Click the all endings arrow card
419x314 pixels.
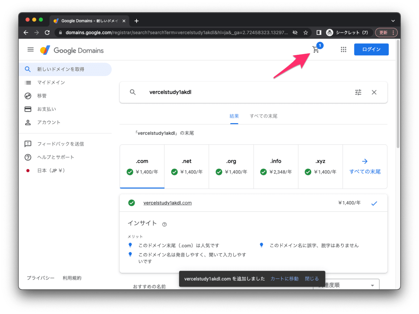point(365,166)
